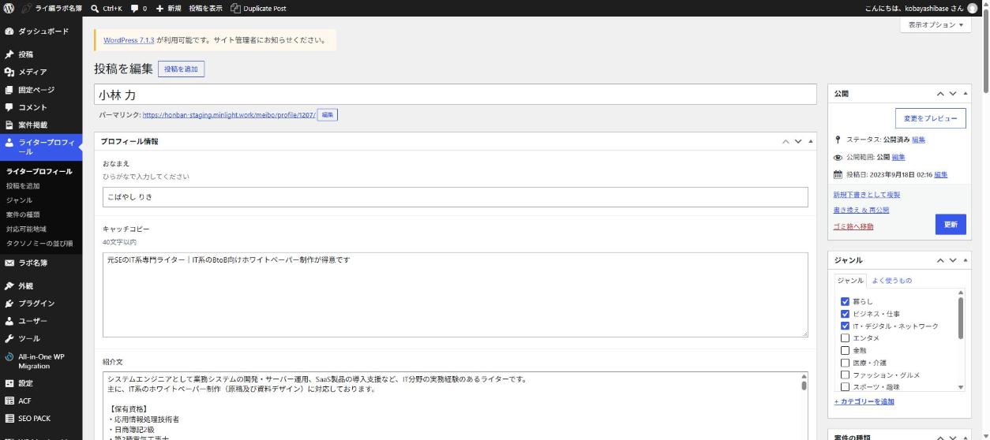The image size is (990, 440).
Task: Open SEO PACK in the sidebar
Action: [x=41, y=418]
